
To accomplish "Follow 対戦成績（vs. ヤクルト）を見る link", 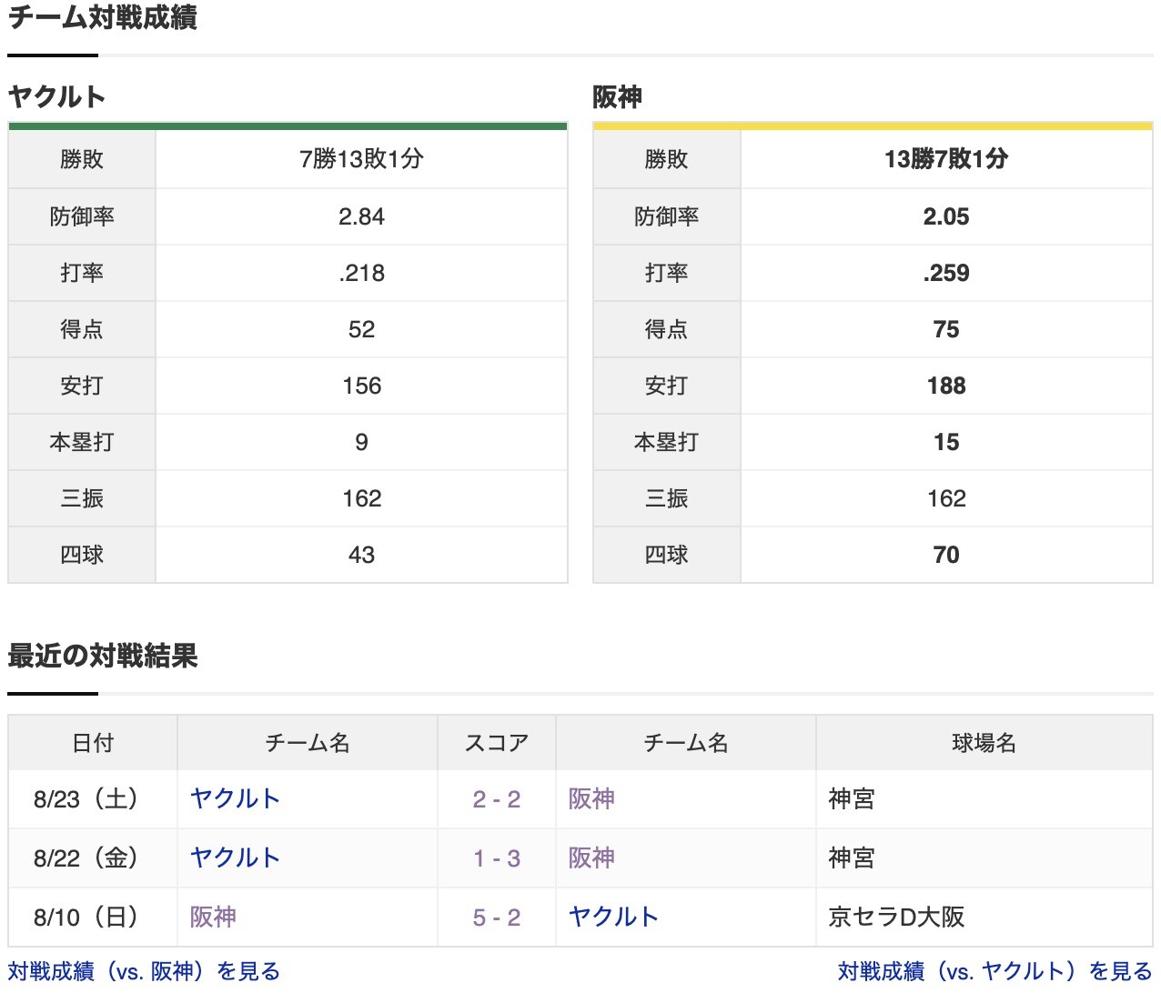I will (x=995, y=971).
